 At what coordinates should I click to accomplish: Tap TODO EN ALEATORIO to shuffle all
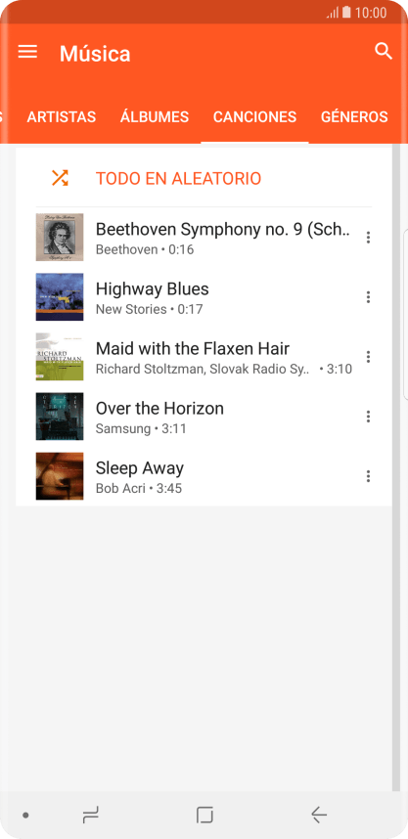(178, 178)
